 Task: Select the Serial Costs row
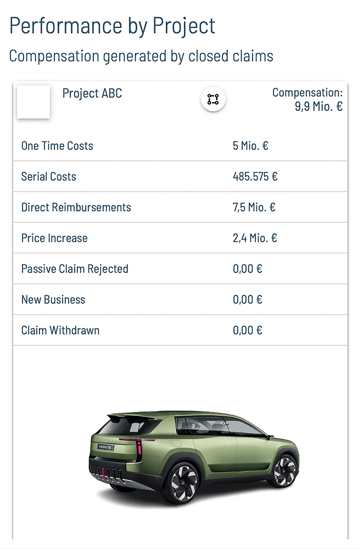click(180, 176)
